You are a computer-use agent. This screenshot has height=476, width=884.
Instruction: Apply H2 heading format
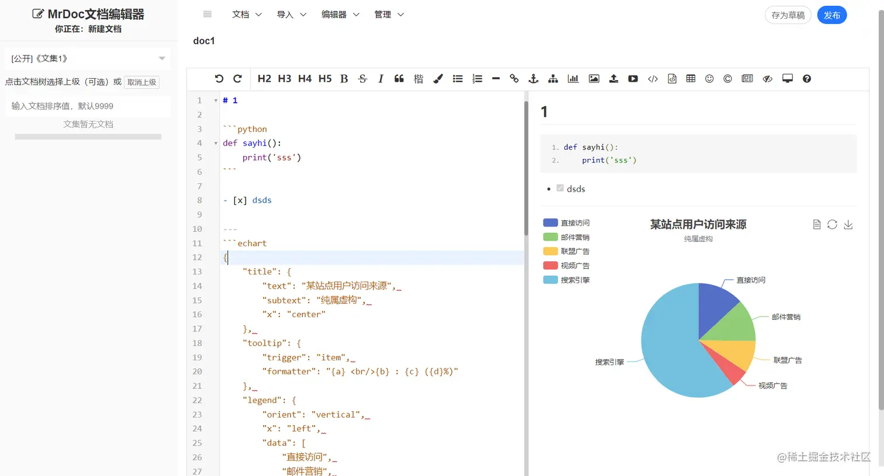(264, 79)
